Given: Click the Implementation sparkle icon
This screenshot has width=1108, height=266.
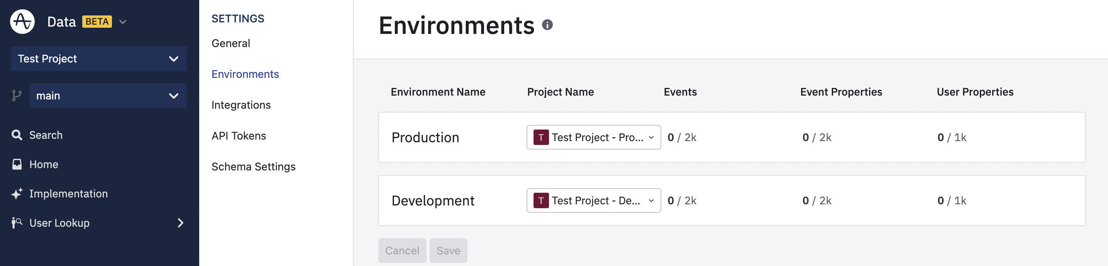Looking at the screenshot, I should tap(17, 194).
